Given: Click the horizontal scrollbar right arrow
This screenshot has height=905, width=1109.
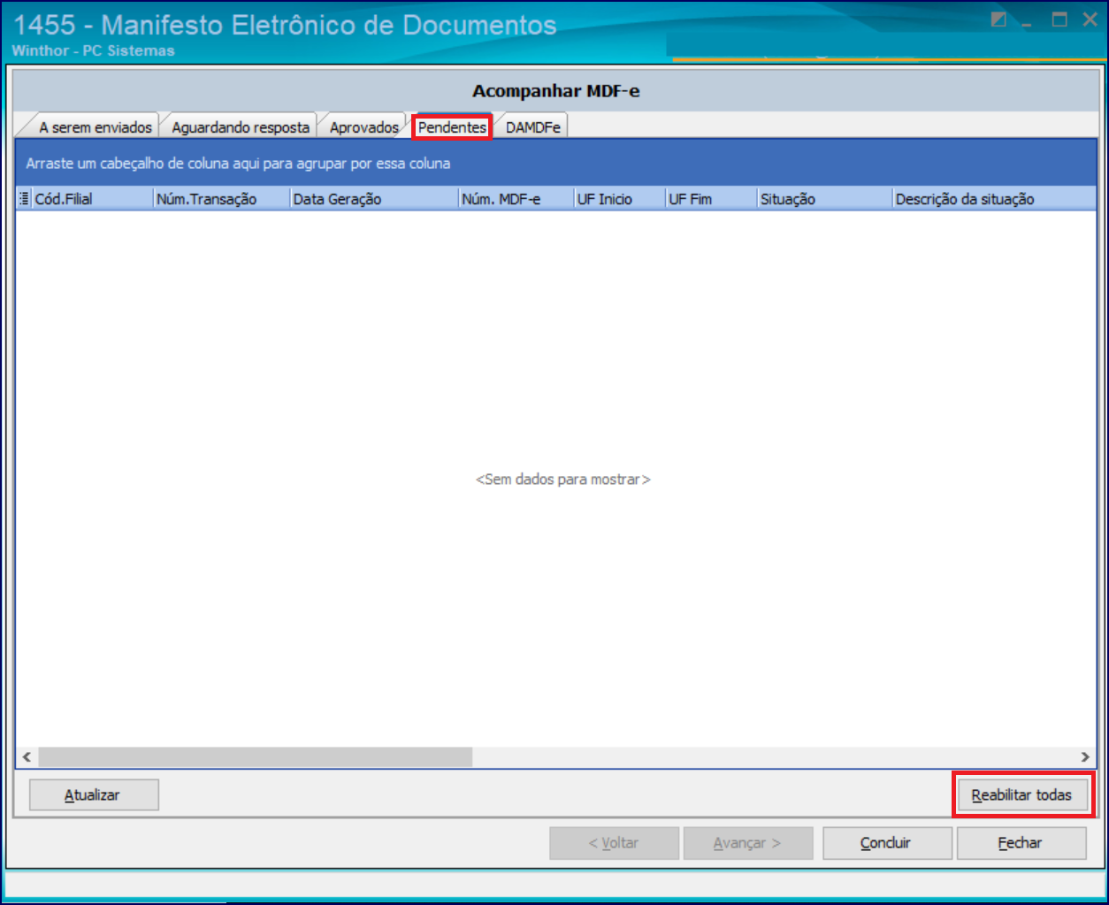Looking at the screenshot, I should (1085, 757).
